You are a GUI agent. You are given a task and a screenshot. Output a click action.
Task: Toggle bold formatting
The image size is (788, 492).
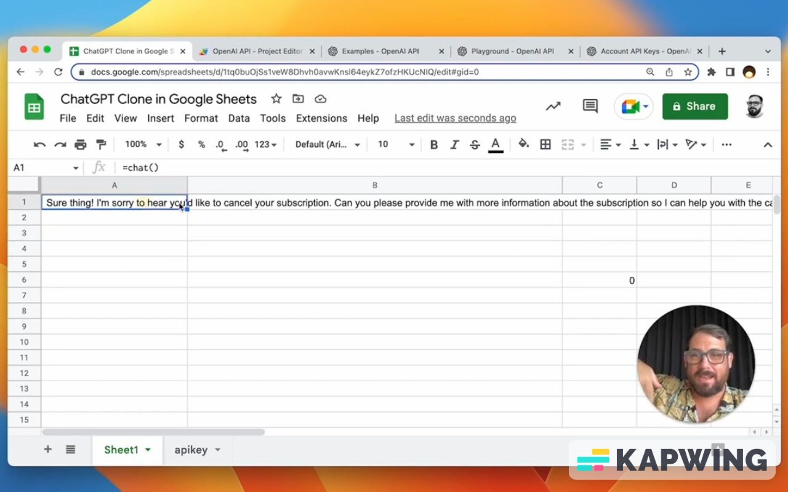pyautogui.click(x=434, y=145)
